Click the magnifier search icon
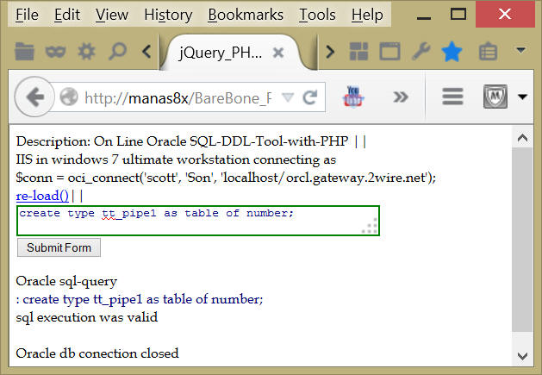This screenshot has width=542, height=375. coord(117,52)
